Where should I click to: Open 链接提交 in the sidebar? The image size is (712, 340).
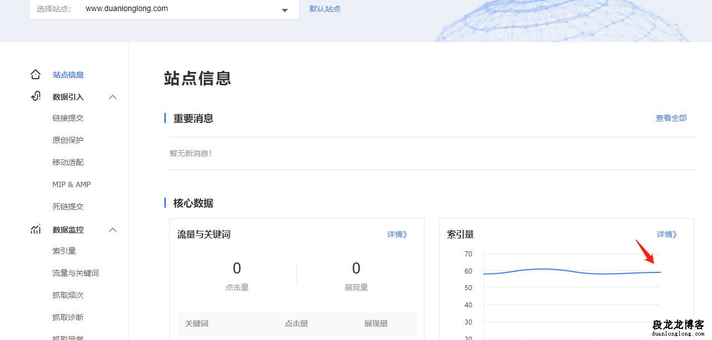tap(68, 118)
